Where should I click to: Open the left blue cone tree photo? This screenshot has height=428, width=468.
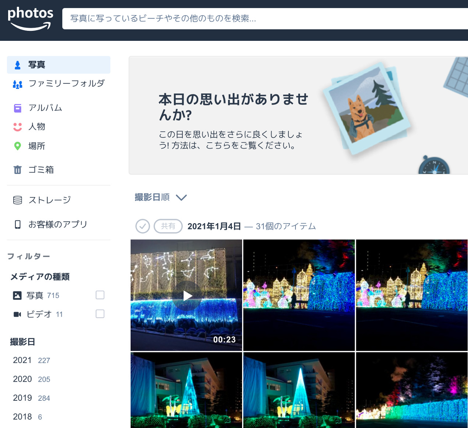point(186,390)
